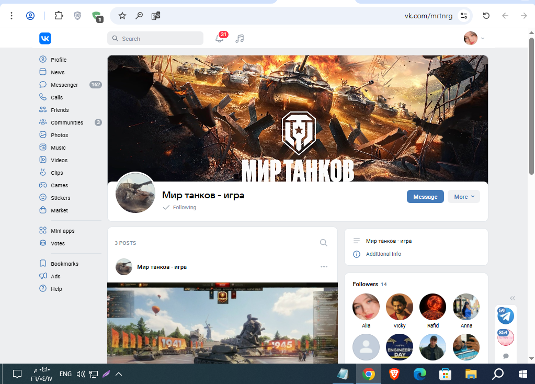Open notifications bell with 31 badge
The height and width of the screenshot is (384, 535).
coord(220,39)
